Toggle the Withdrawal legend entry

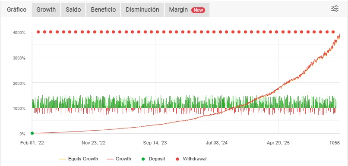(x=191, y=159)
